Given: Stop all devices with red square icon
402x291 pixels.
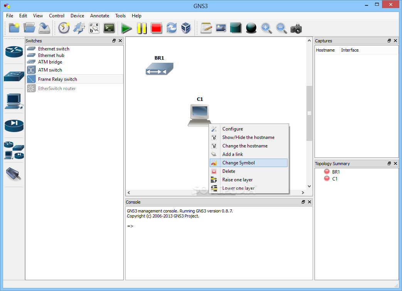Looking at the screenshot, I should (156, 28).
